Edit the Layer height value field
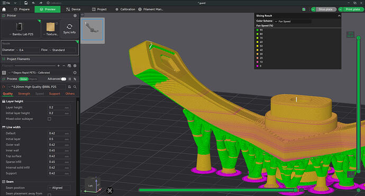This screenshot has height=196, width=365. tap(59, 108)
